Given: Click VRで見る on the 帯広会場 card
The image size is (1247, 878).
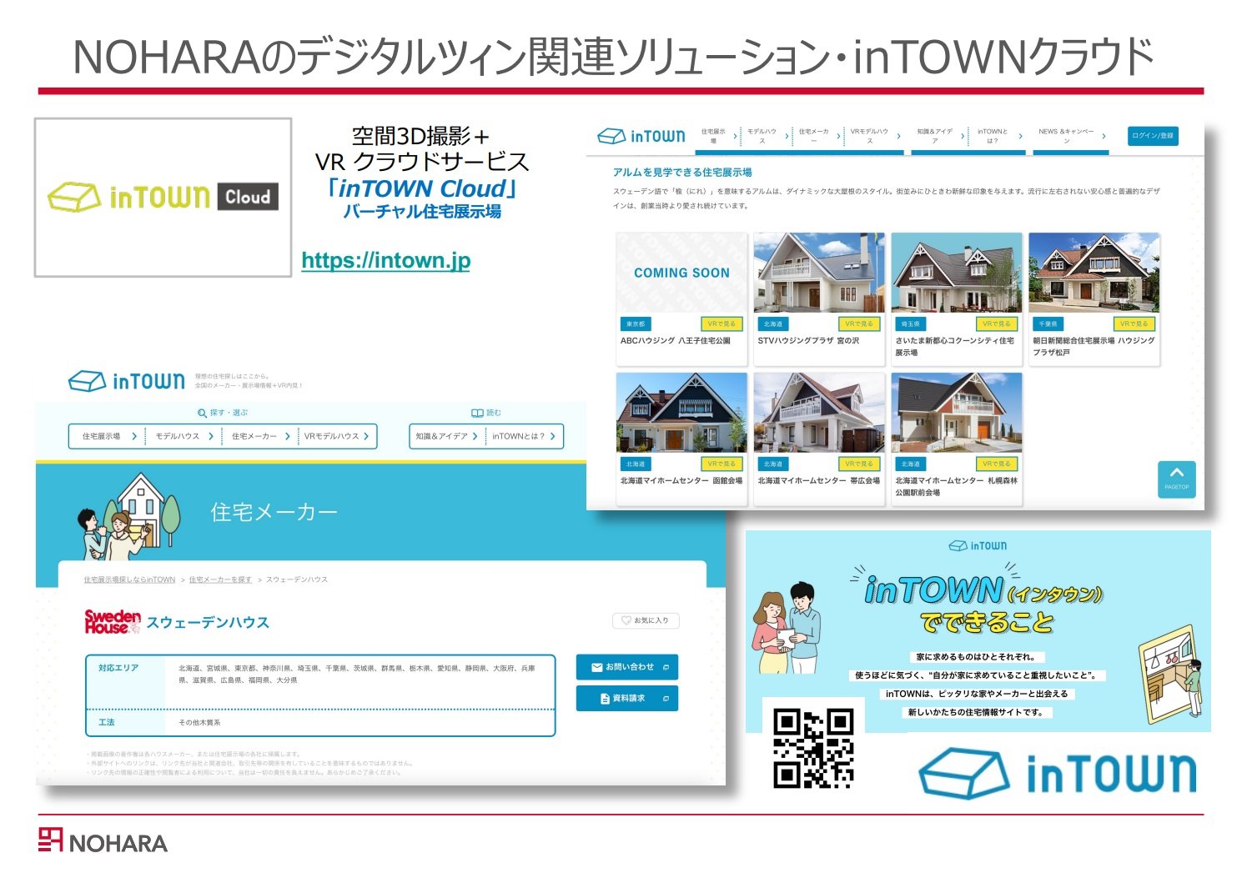Looking at the screenshot, I should coord(859,464).
